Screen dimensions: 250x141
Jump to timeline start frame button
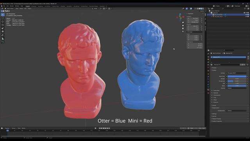click(100, 128)
